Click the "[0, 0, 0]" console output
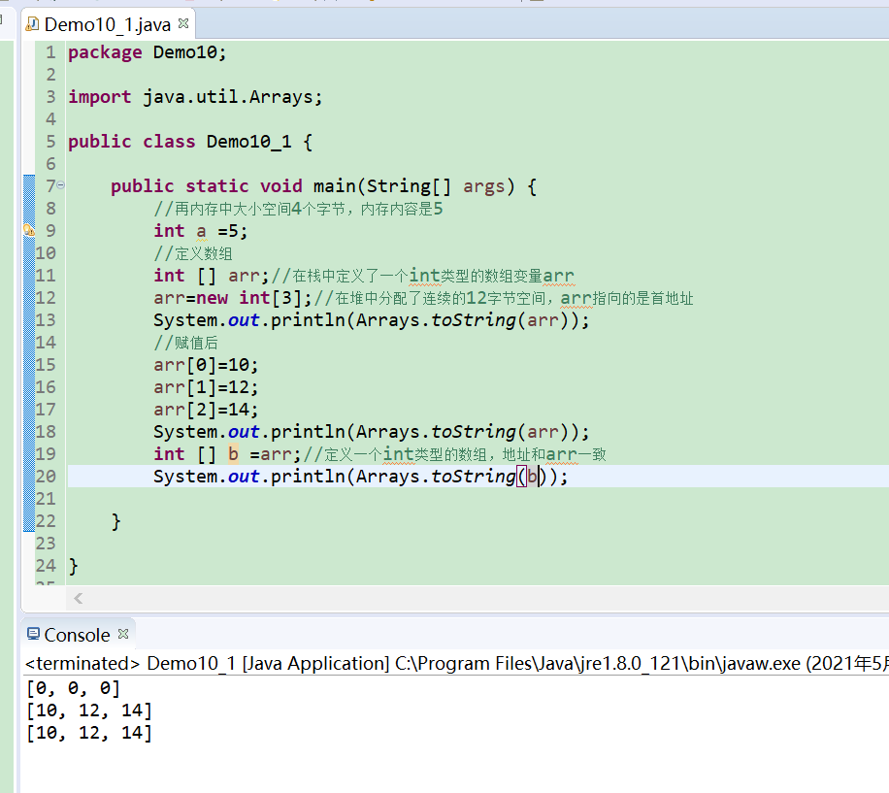 coord(73,688)
